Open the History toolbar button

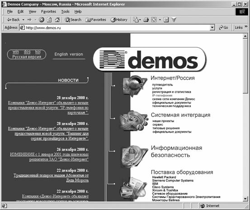(x=119, y=19)
